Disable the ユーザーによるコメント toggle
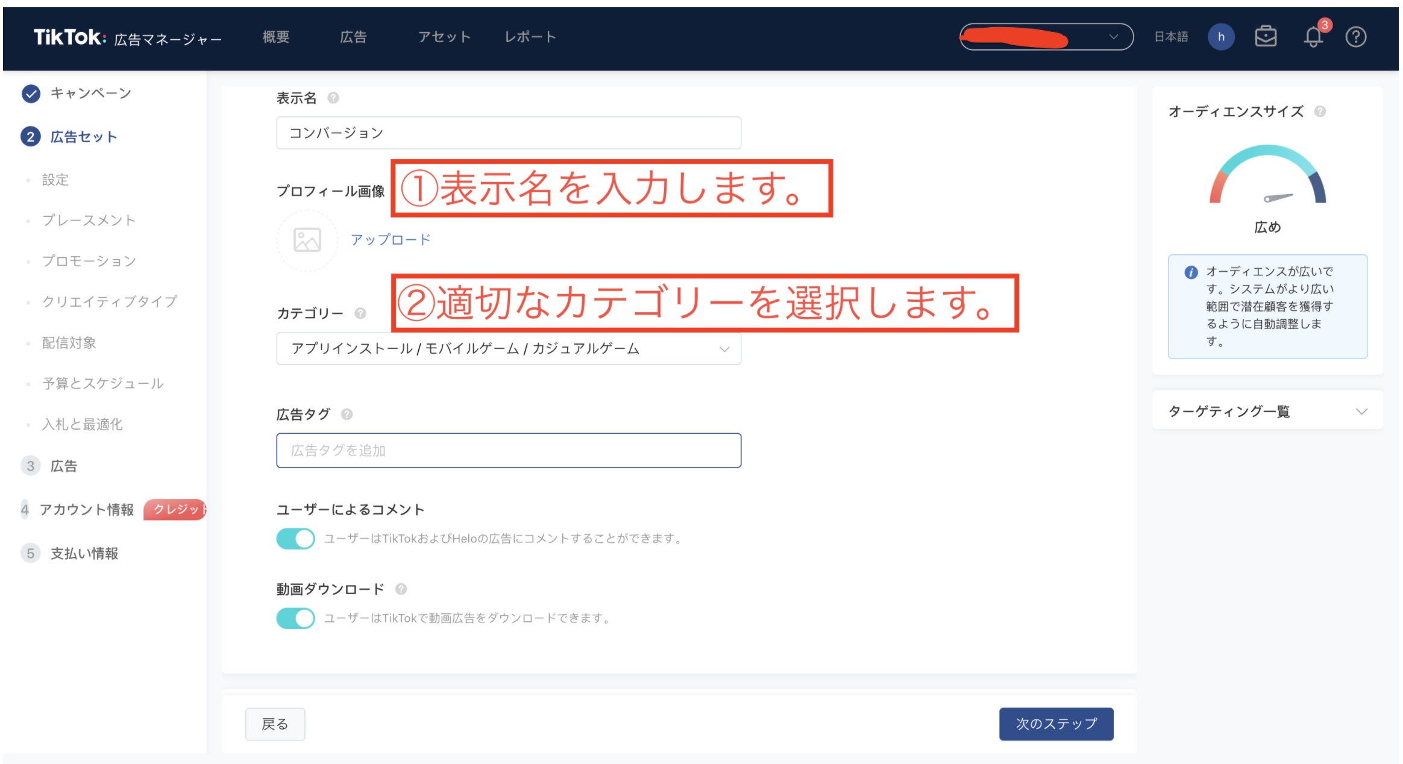 point(295,538)
